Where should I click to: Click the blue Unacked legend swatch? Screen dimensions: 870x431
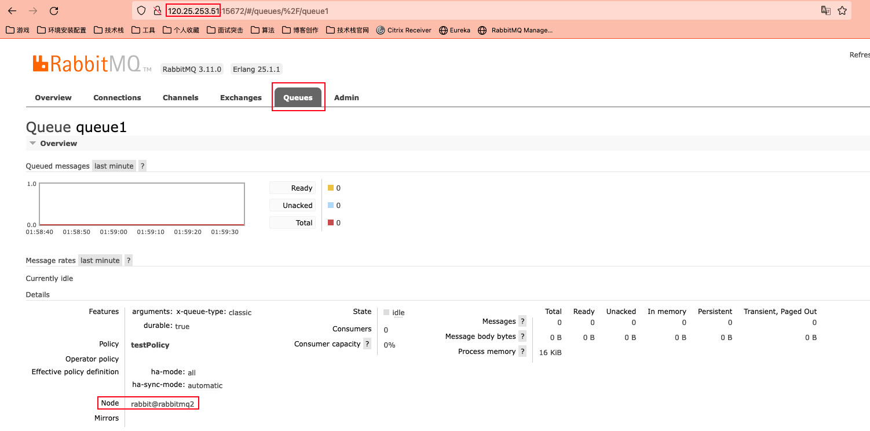[331, 205]
